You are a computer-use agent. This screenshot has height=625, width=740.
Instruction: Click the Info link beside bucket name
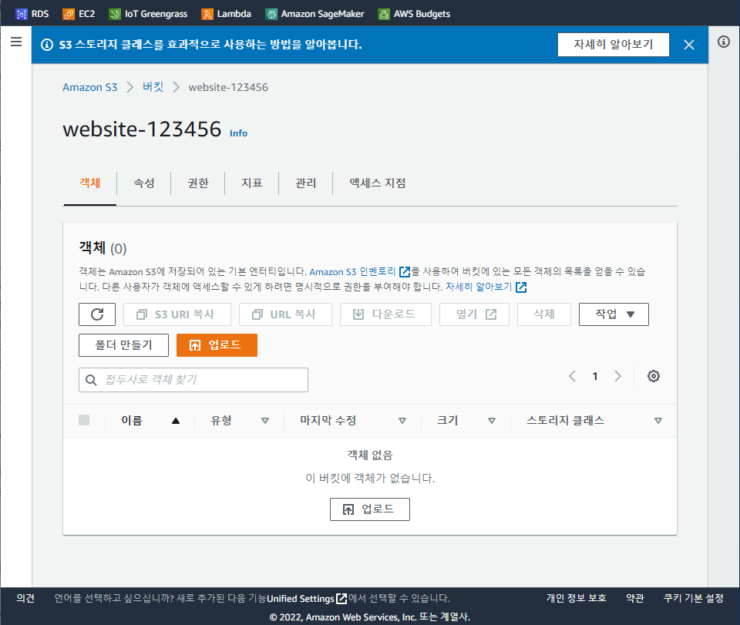238,133
